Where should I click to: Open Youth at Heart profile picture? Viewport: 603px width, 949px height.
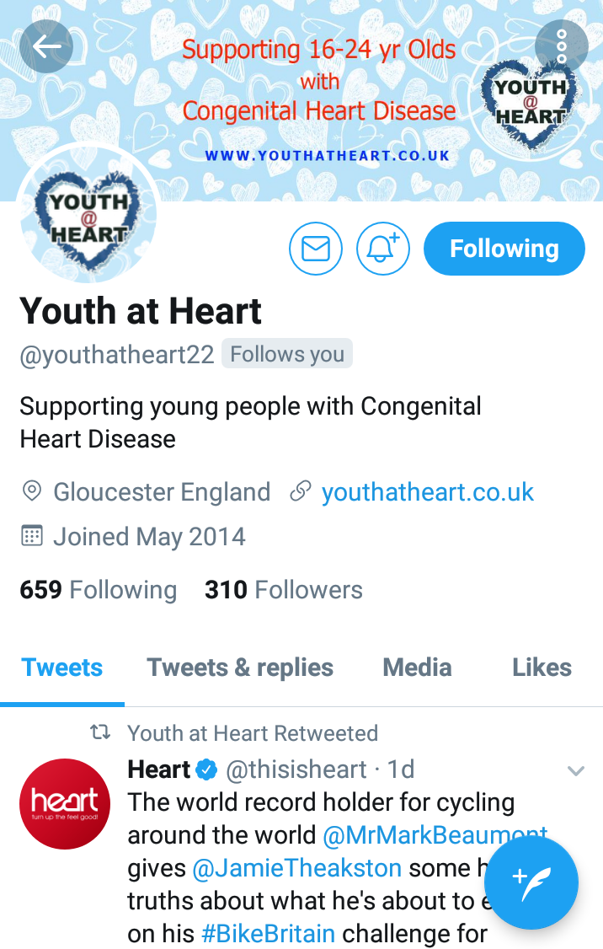coord(89,216)
